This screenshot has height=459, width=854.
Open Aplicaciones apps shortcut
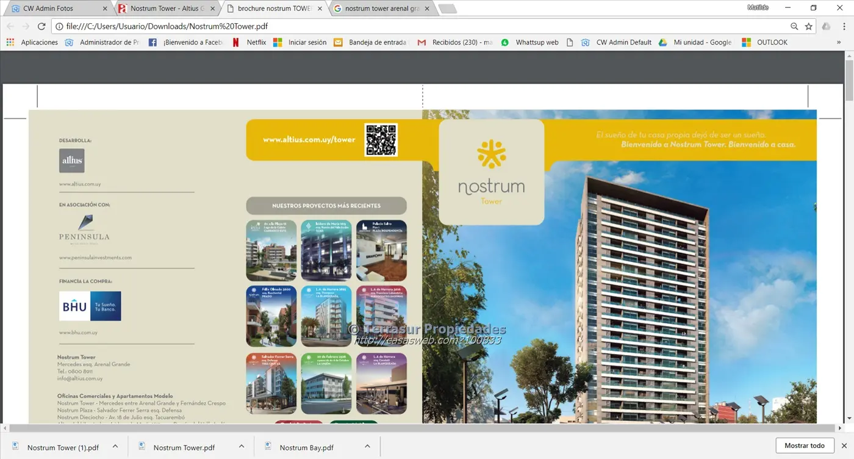point(32,42)
